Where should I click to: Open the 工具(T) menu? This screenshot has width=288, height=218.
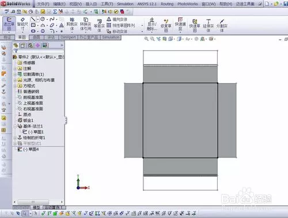tap(107, 4)
